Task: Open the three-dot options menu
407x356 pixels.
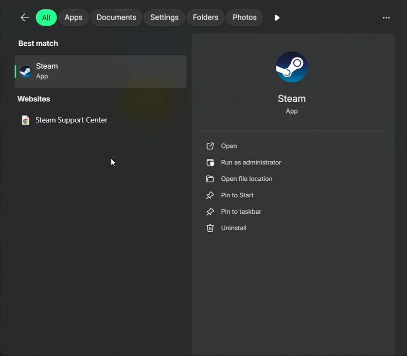Action: (386, 17)
